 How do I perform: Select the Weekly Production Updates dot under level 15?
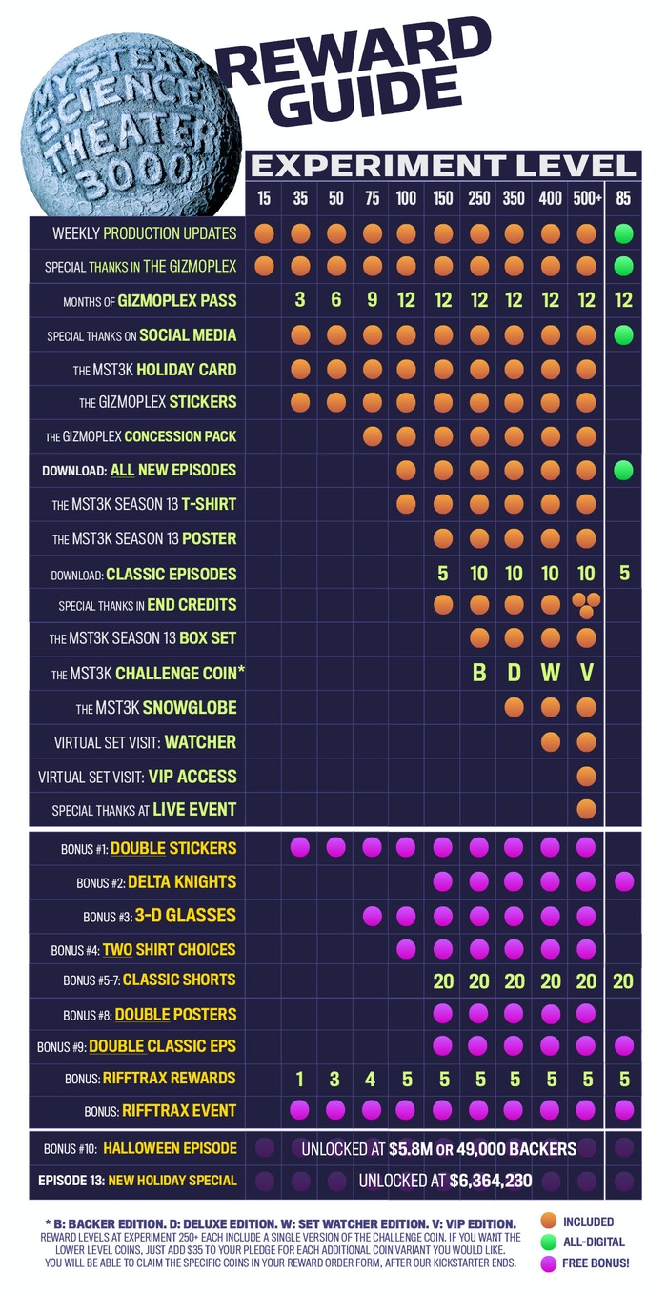pos(264,233)
